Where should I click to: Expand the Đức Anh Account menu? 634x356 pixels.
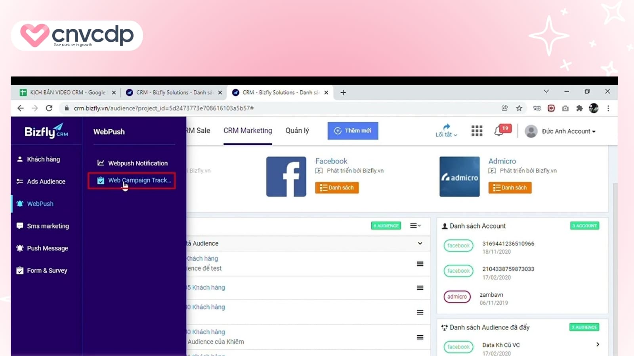[x=568, y=131]
